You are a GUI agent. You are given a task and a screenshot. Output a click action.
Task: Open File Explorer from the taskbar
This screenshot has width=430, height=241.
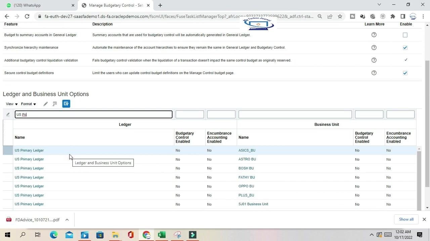[x=115, y=235]
